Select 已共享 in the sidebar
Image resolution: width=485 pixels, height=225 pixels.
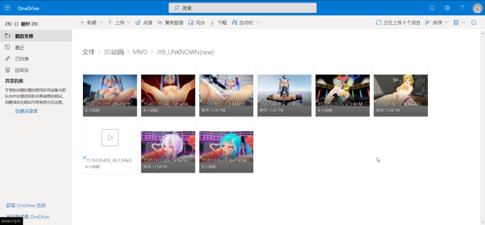(36, 59)
